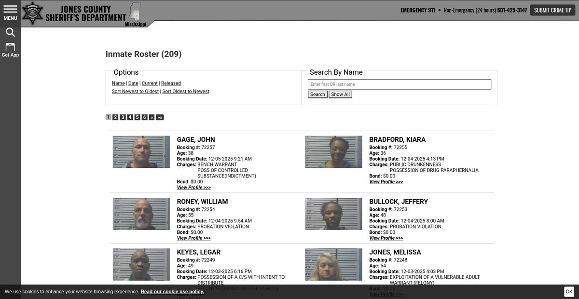The width and height of the screenshot is (579, 299).
Task: Click Submit Crime Tip button
Action: tap(552, 10)
